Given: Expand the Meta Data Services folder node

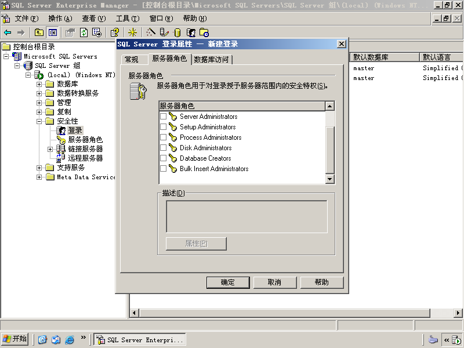Looking at the screenshot, I should pos(39,177).
